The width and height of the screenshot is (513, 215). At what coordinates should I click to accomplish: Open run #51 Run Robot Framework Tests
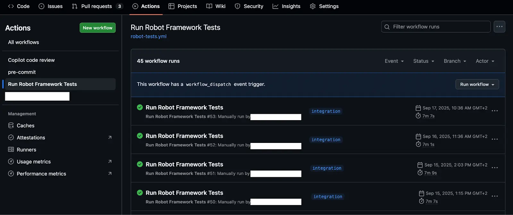[184, 165]
